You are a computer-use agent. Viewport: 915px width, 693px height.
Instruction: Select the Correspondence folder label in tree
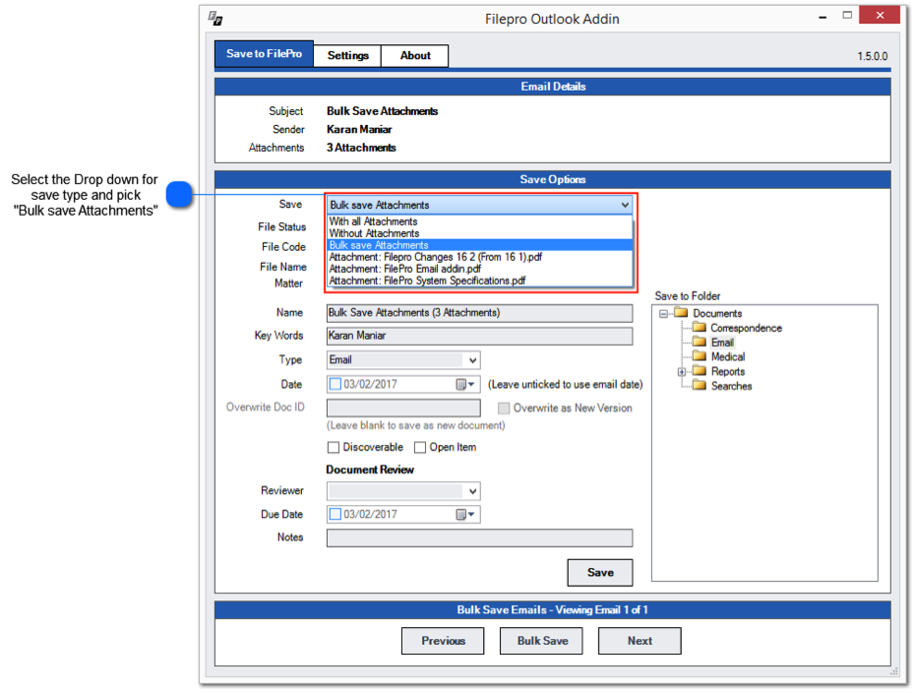(x=746, y=328)
